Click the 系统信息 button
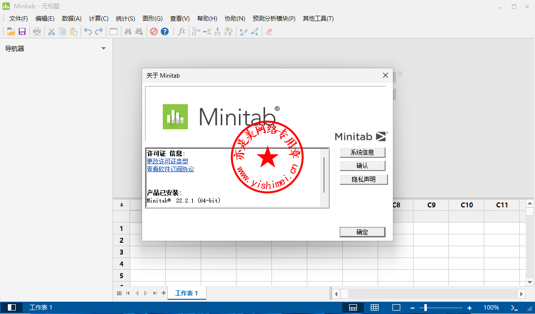Screen dimensions: 535x314 pyautogui.click(x=362, y=152)
